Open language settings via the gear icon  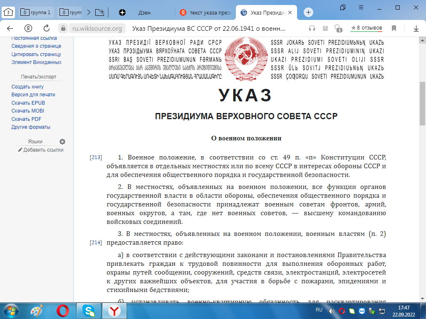[x=62, y=142]
